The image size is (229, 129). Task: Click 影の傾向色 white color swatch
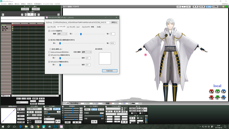point(105,58)
